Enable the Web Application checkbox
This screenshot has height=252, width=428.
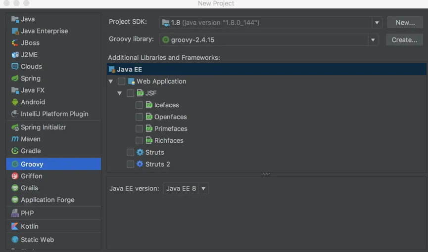(121, 82)
